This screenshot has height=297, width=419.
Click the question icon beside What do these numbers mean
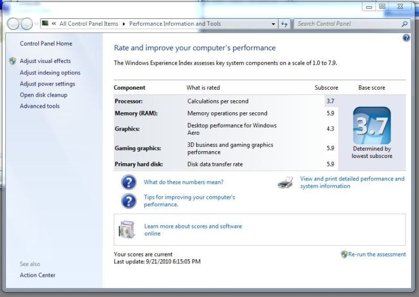[129, 182]
